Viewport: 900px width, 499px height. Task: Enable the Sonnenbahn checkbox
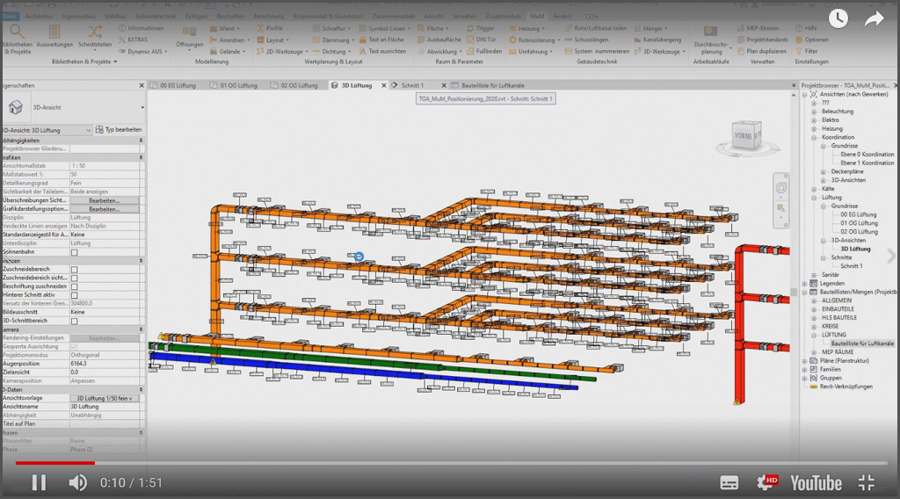point(75,252)
